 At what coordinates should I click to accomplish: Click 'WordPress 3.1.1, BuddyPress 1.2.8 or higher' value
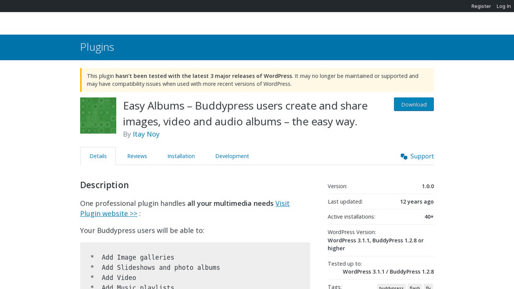[375, 244]
